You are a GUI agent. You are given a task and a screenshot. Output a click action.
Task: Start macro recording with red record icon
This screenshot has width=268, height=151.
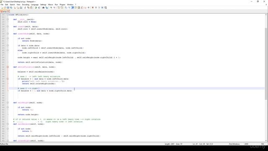[x=93, y=8]
